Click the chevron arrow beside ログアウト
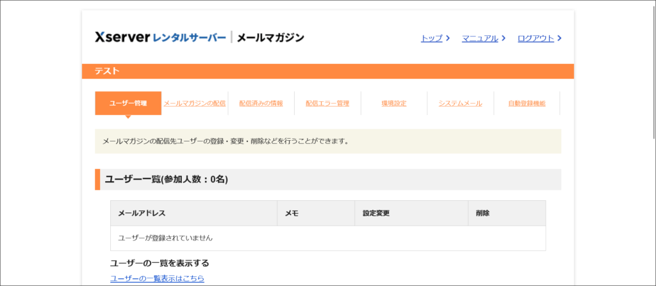656x286 pixels. [x=559, y=38]
